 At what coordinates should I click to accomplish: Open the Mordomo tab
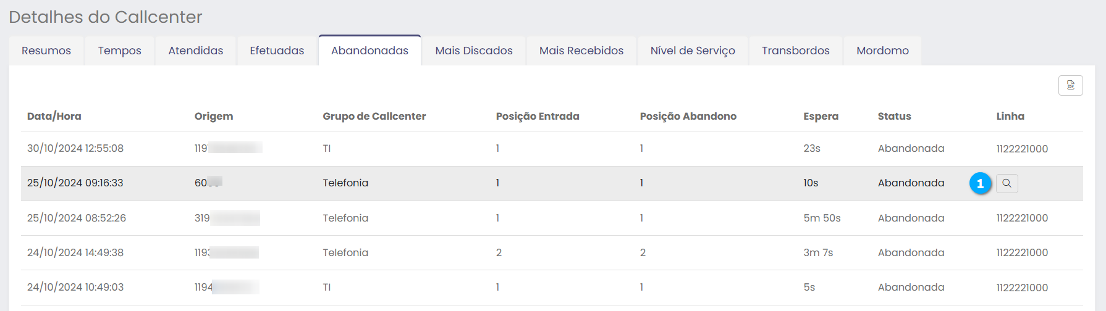882,51
